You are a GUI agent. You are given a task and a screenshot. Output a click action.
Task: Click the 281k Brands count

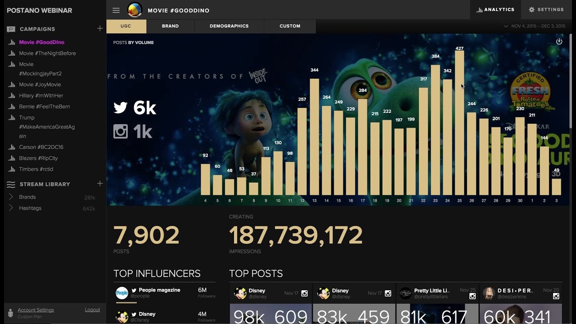click(x=90, y=198)
